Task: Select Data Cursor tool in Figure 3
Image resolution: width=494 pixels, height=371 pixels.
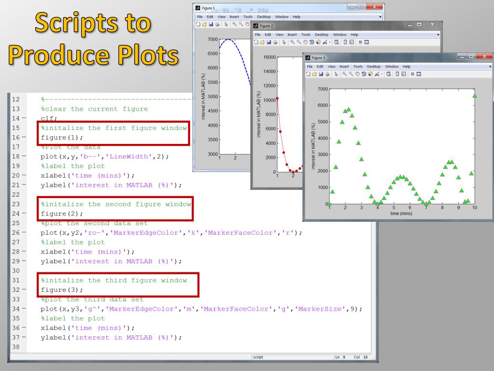Action: (x=370, y=74)
